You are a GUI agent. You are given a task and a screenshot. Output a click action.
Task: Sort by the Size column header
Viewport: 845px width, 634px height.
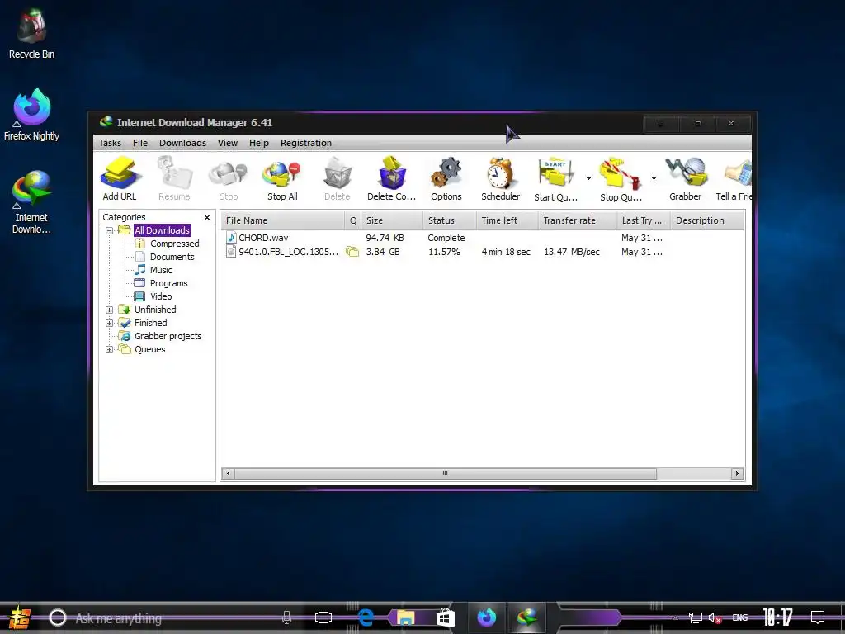(392, 220)
